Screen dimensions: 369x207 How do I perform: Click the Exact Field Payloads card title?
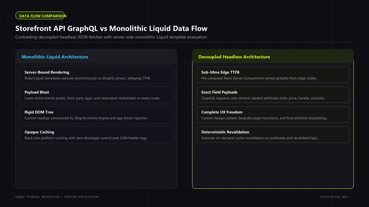point(219,92)
